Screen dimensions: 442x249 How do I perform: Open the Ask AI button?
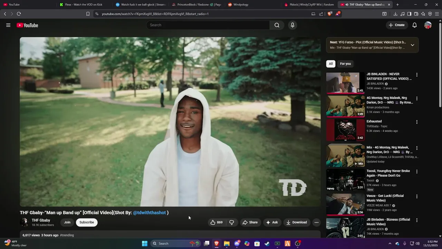(272, 222)
